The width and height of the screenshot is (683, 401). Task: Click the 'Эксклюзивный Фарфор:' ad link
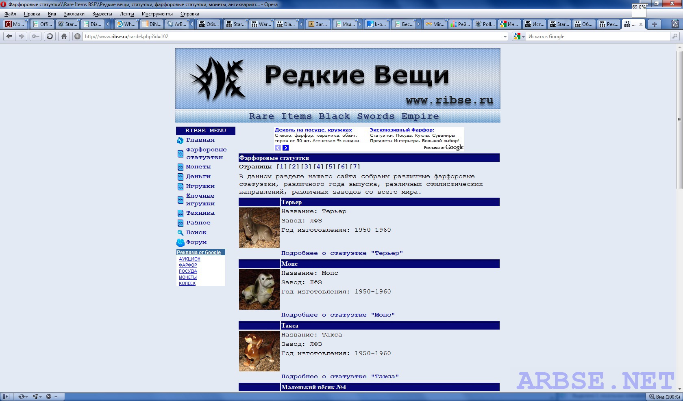[x=402, y=130]
